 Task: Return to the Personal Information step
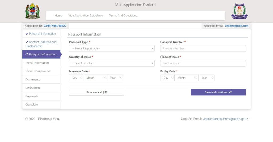pos(42,34)
